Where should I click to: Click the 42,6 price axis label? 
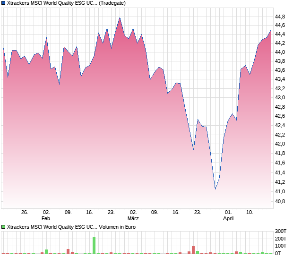tap(280, 116)
